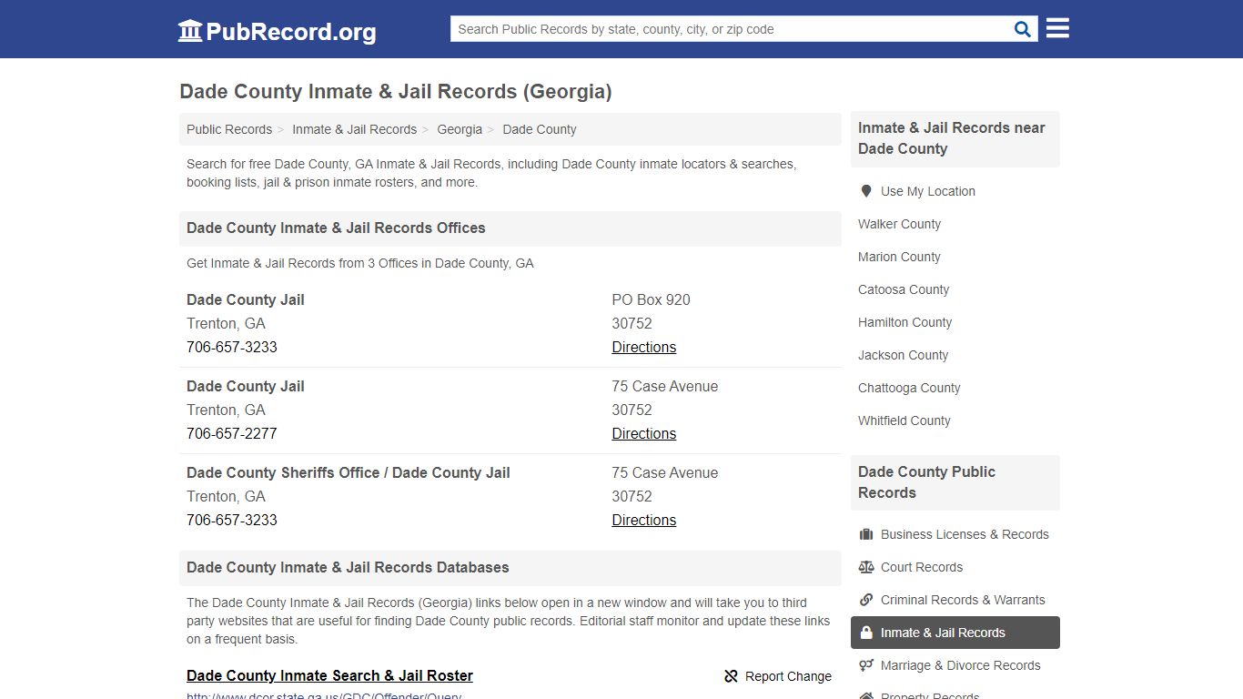Click the 75 Case Avenue address under Sheriffs Office
This screenshot has width=1243, height=699.
(x=665, y=472)
